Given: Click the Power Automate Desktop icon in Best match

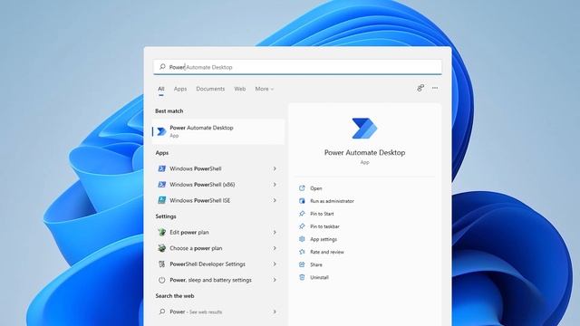Looking at the screenshot, I should 161,131.
